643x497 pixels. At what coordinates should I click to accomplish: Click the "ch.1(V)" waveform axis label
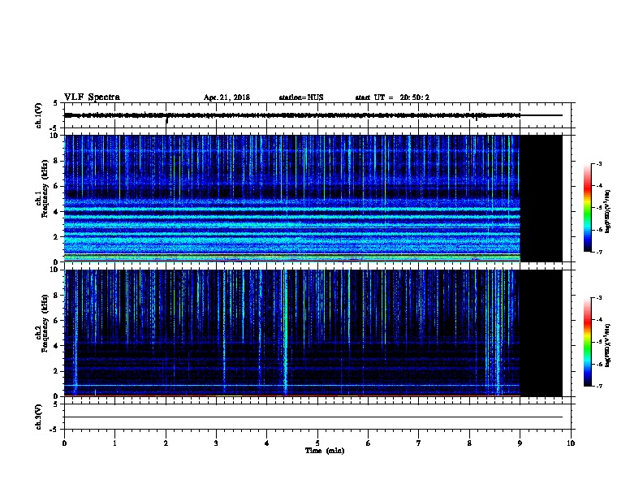coord(38,115)
